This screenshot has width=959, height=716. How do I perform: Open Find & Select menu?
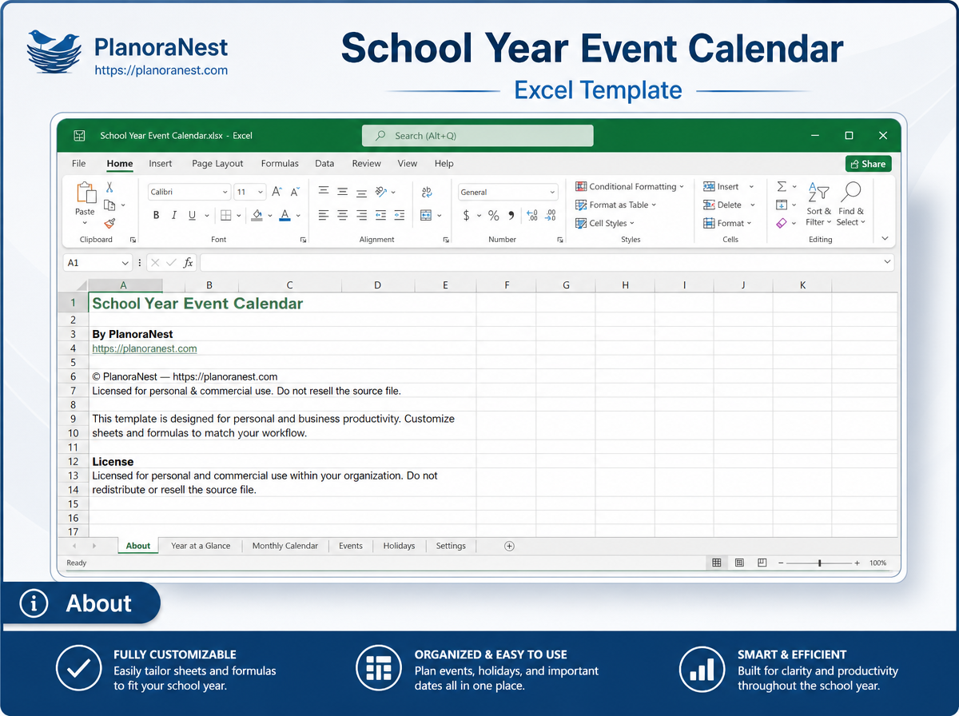coord(851,204)
